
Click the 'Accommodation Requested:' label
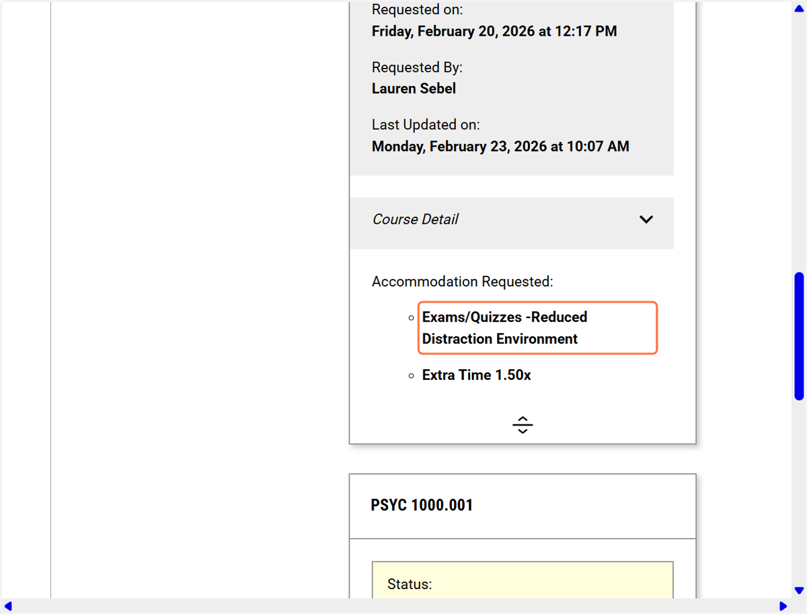click(462, 282)
